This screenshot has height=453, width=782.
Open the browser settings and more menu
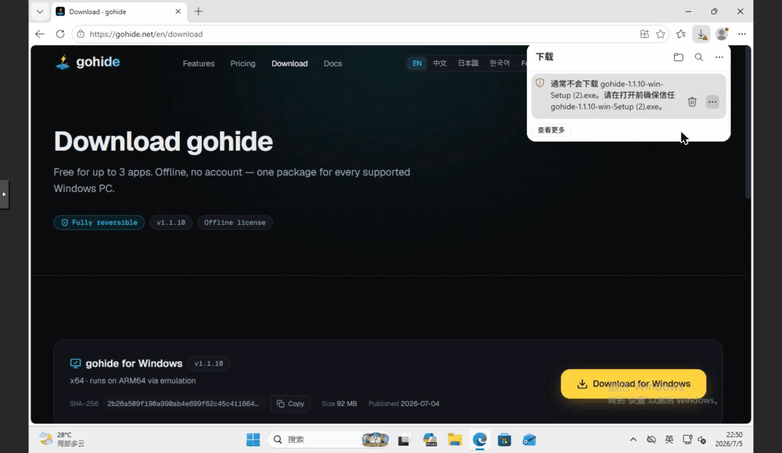coord(742,34)
